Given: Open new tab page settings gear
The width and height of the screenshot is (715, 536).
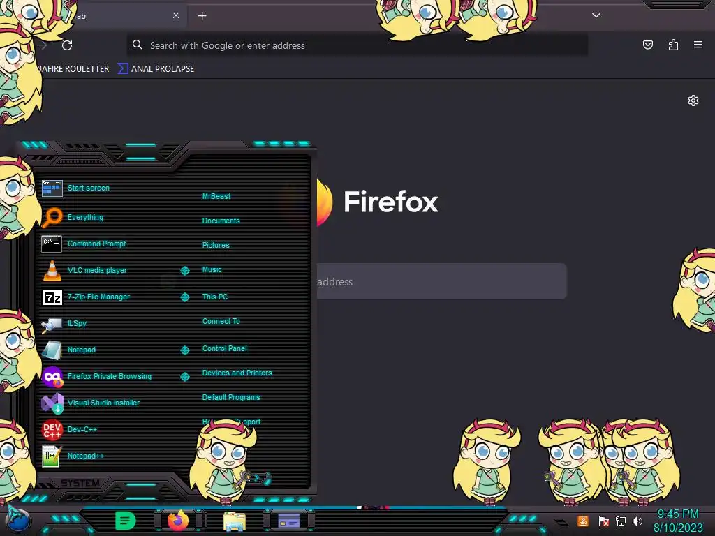Looking at the screenshot, I should tap(693, 100).
